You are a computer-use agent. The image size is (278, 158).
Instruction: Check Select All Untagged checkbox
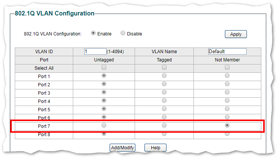[x=104, y=67]
